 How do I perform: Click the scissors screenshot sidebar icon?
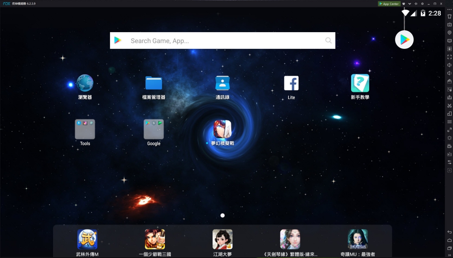(449, 105)
